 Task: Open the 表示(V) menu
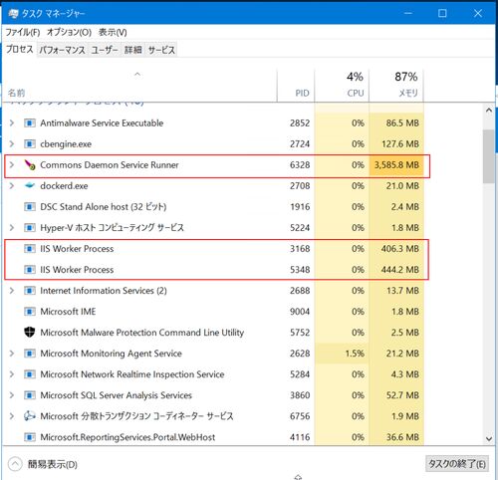pos(113,32)
